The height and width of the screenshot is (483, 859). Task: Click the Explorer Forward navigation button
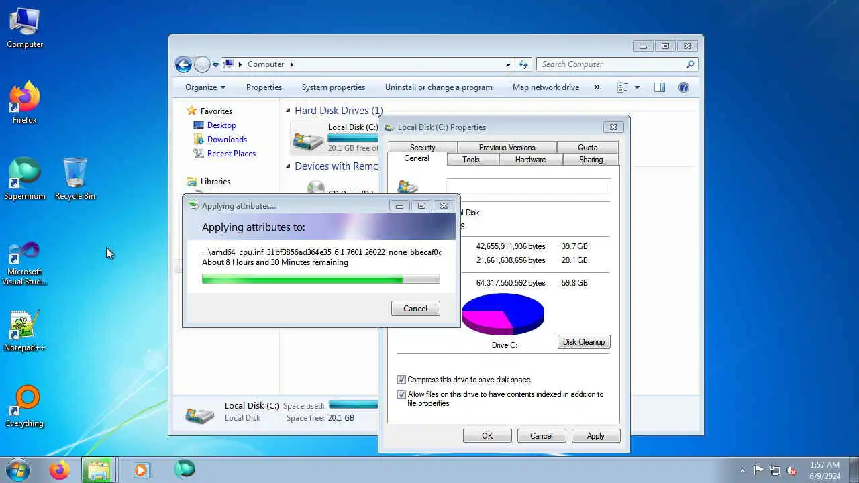202,64
